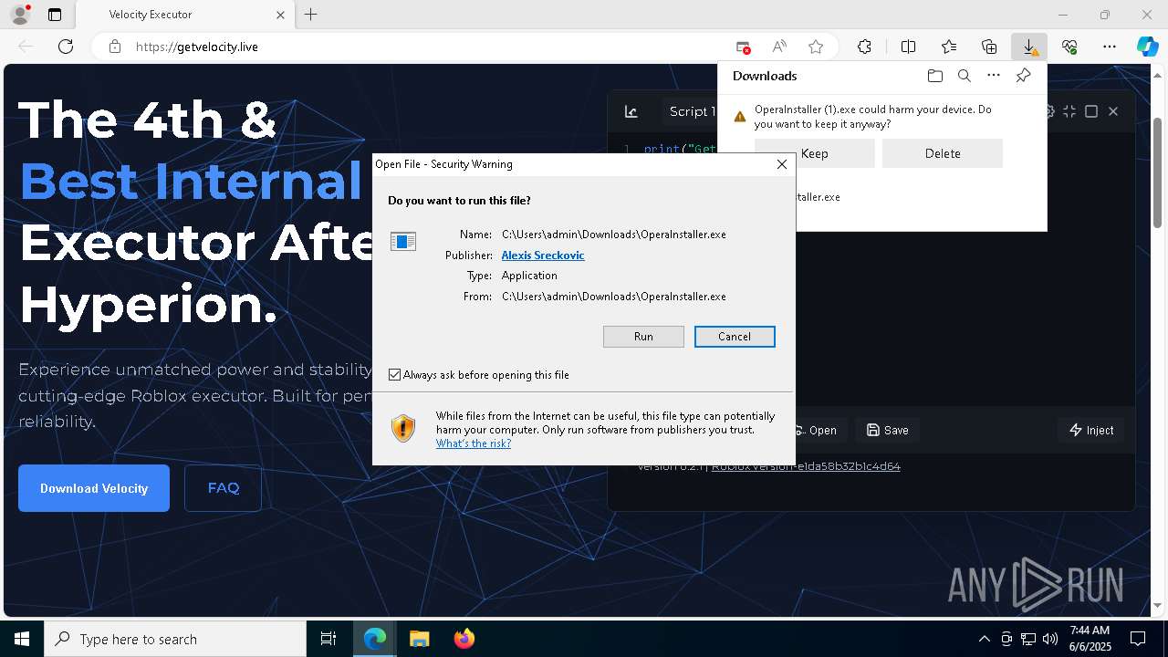Click page vertical scrollbar thumb
The image size is (1168, 657).
(x=1158, y=173)
